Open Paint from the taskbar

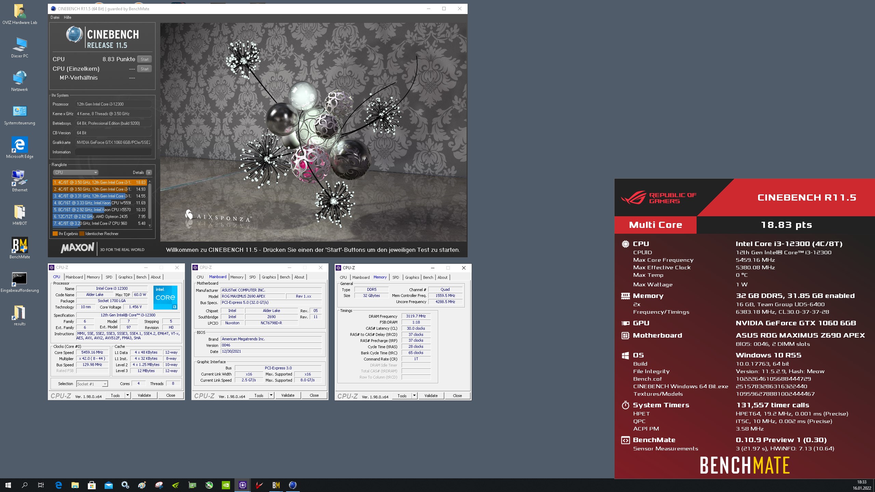tap(142, 485)
